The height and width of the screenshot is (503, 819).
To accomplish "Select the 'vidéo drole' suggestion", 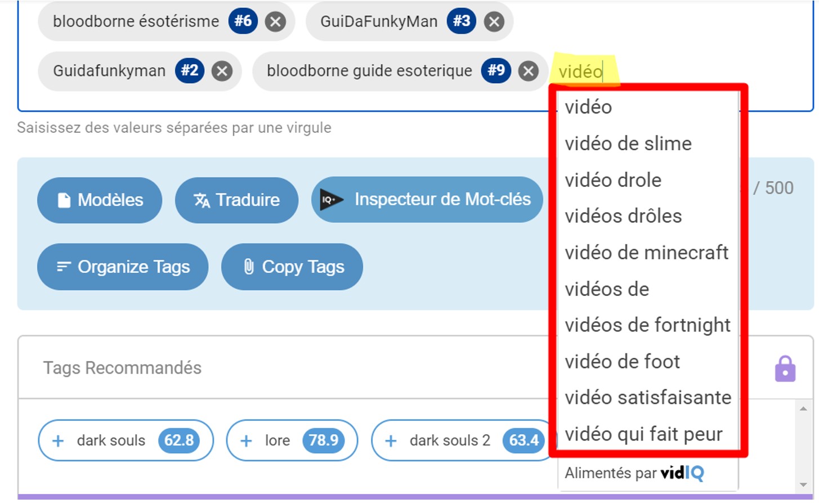I will [647, 180].
